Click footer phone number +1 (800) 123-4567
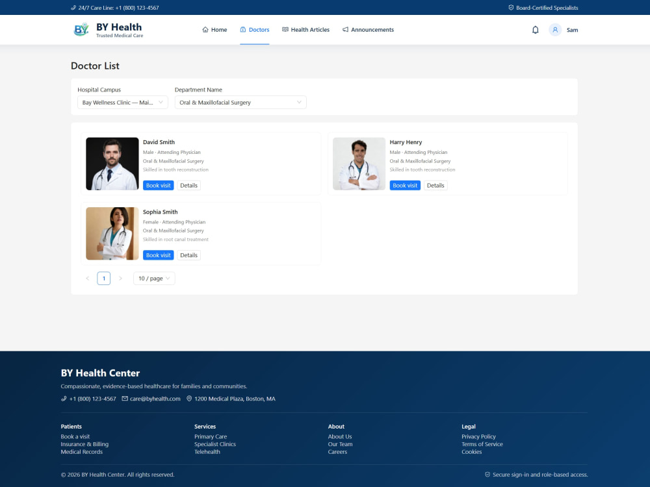Viewport: 650px width, 487px height. pos(92,399)
